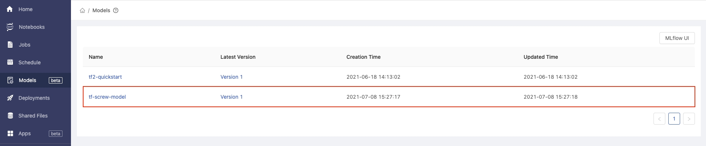Click the Models sidebar icon

tap(10, 80)
